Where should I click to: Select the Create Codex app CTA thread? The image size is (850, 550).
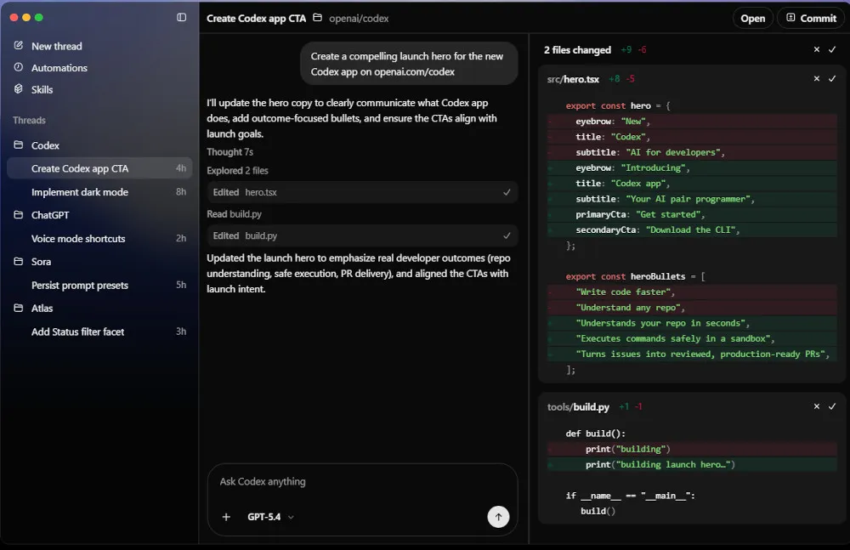(x=99, y=168)
